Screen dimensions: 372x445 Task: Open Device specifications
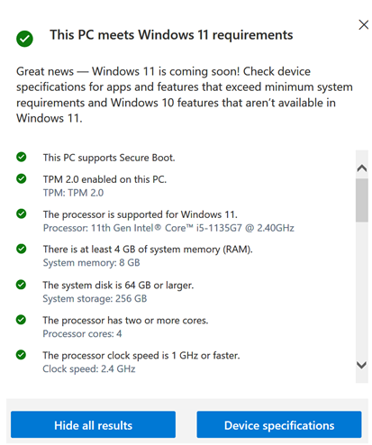[x=279, y=425]
